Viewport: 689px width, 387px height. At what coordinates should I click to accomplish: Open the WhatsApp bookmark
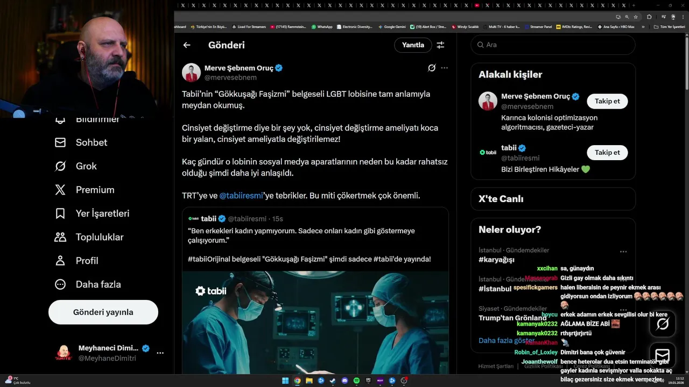click(x=322, y=27)
